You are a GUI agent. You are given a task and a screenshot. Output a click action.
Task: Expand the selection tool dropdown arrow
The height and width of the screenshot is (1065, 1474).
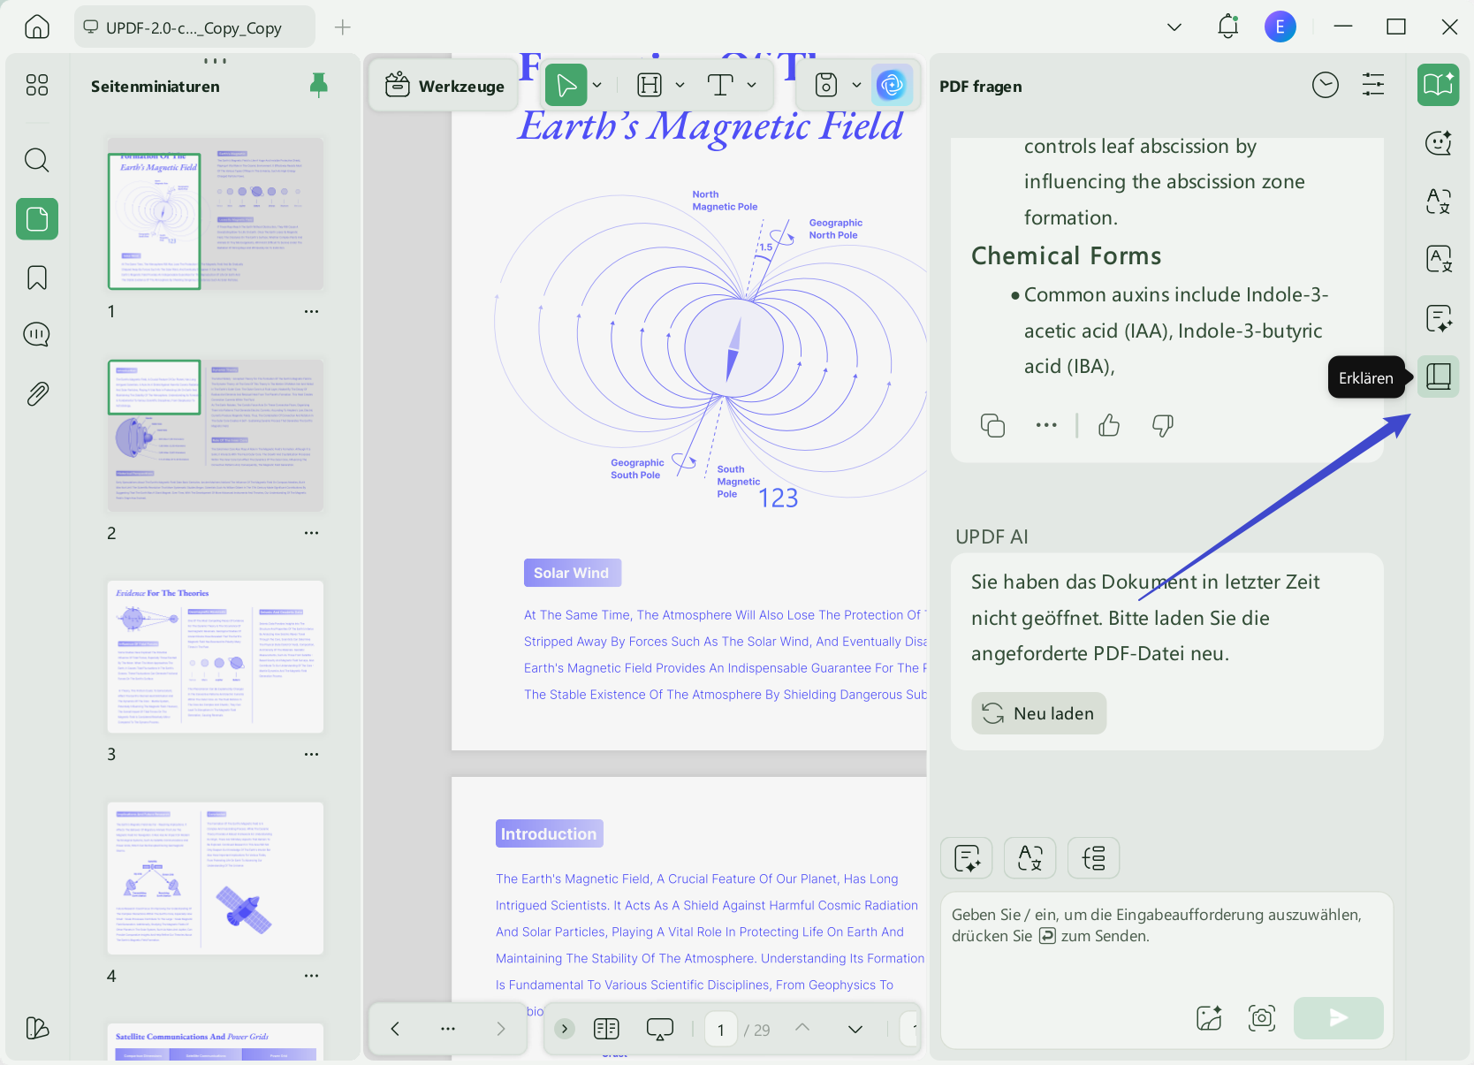point(597,85)
